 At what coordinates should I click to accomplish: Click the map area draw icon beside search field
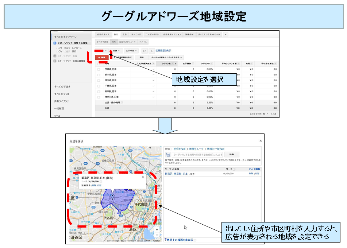click(168, 155)
